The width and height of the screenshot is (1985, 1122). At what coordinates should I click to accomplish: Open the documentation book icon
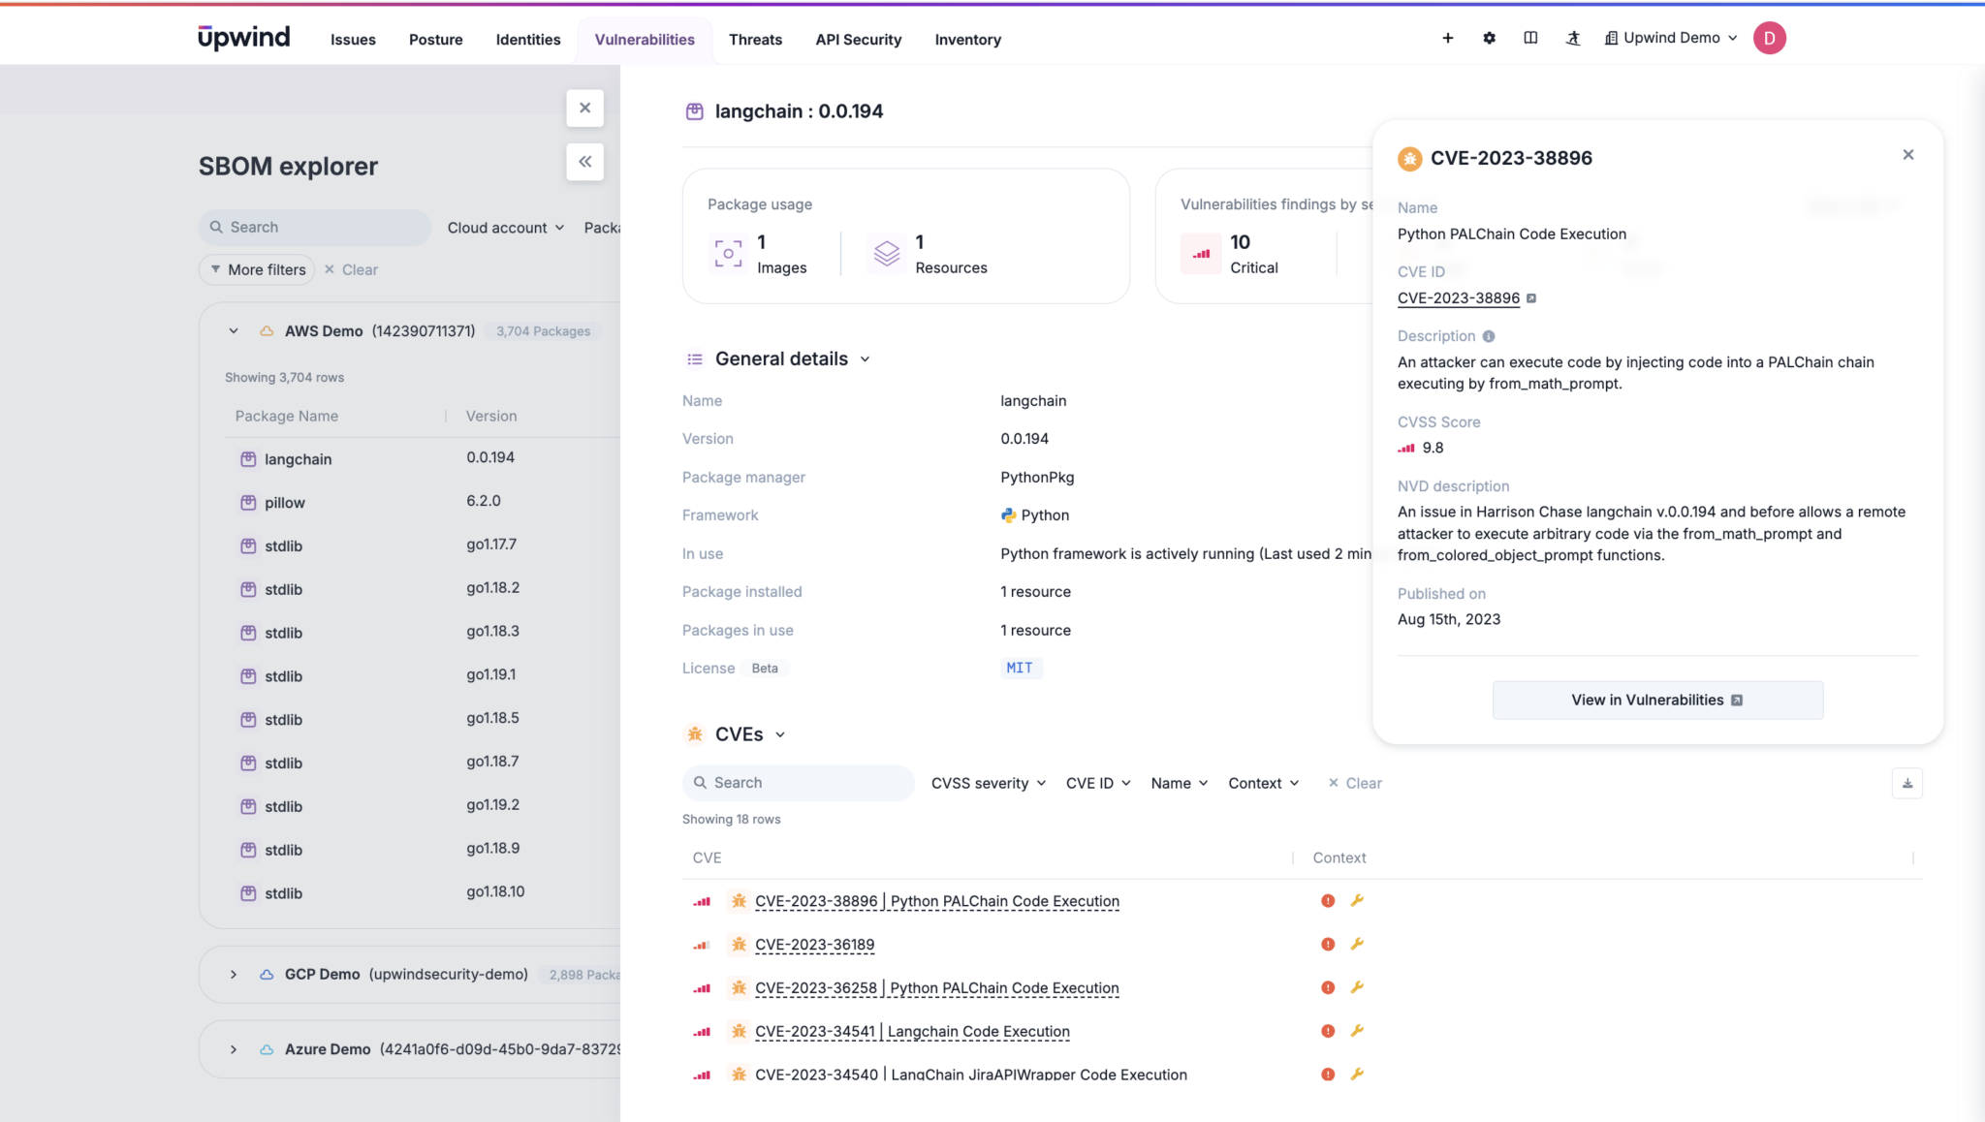coord(1531,38)
